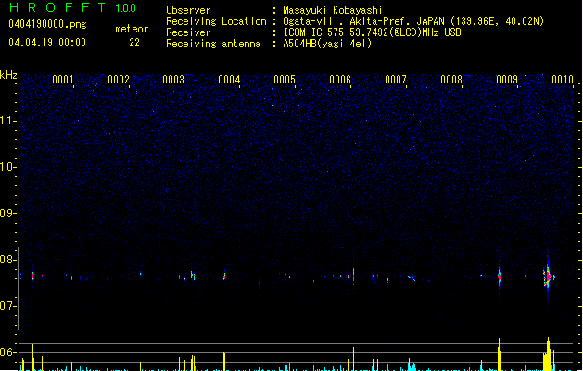Click the 0007 minute marker

(x=396, y=80)
